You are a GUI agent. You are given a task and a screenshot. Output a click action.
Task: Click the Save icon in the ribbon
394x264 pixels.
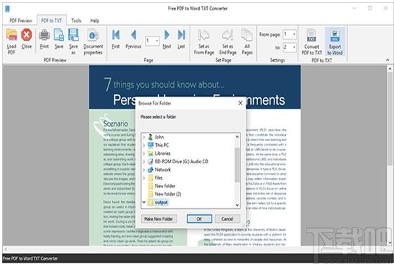[x=59, y=39]
